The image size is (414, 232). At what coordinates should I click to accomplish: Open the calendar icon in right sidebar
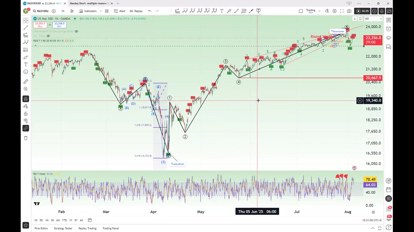click(388, 190)
